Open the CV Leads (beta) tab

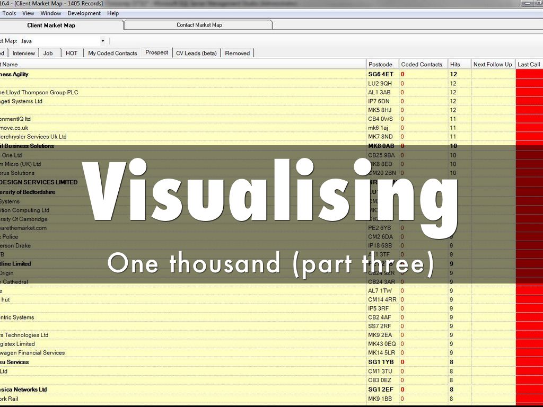(x=196, y=53)
